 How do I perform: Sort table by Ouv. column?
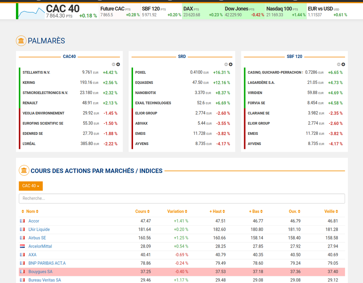coord(294,211)
